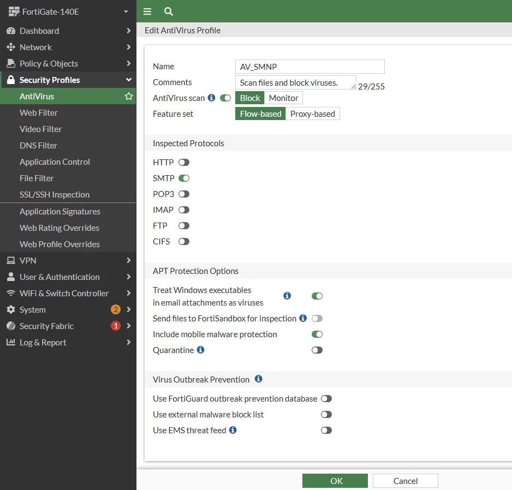Enable CIFS protocol inspection
The height and width of the screenshot is (490, 512).
click(184, 242)
